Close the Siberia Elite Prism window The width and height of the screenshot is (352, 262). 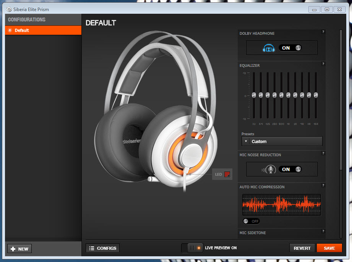tap(339, 10)
